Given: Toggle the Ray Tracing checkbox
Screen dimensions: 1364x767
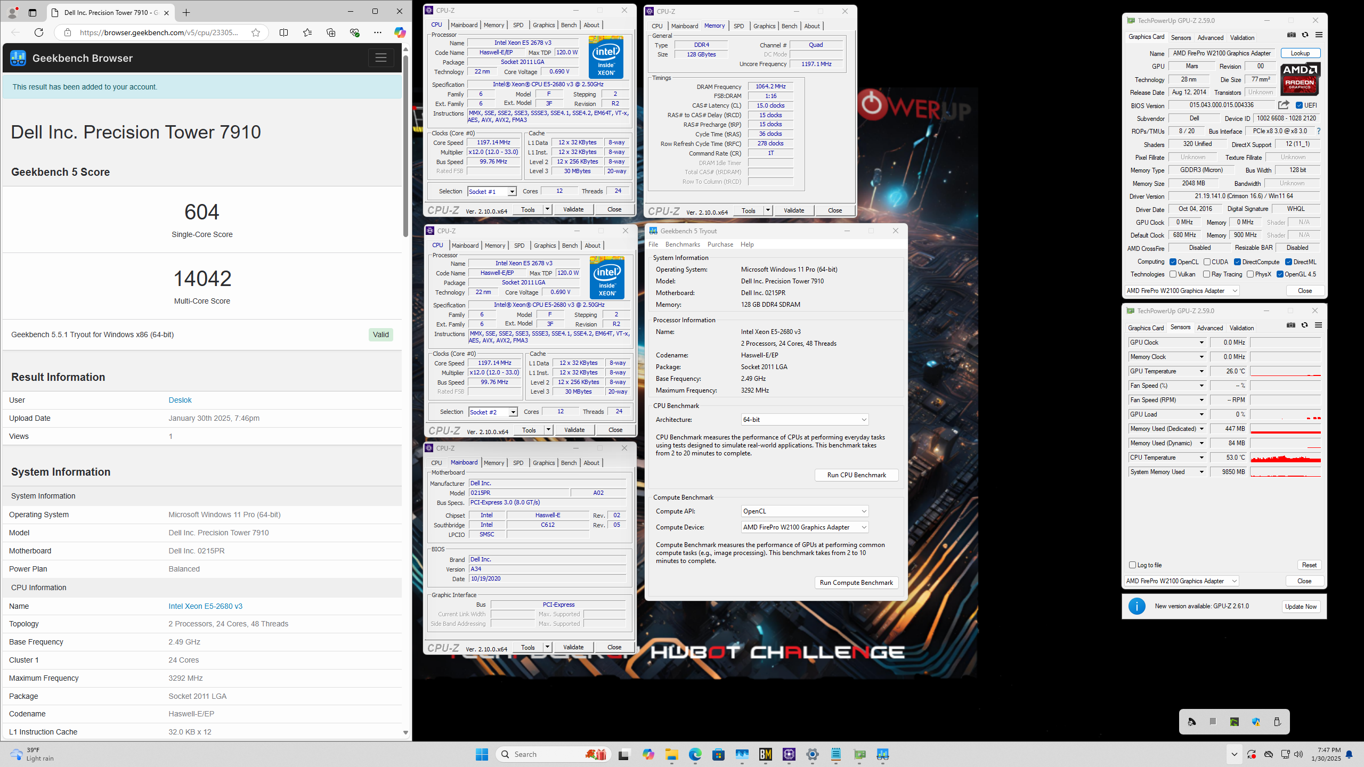Looking at the screenshot, I should 1206,274.
